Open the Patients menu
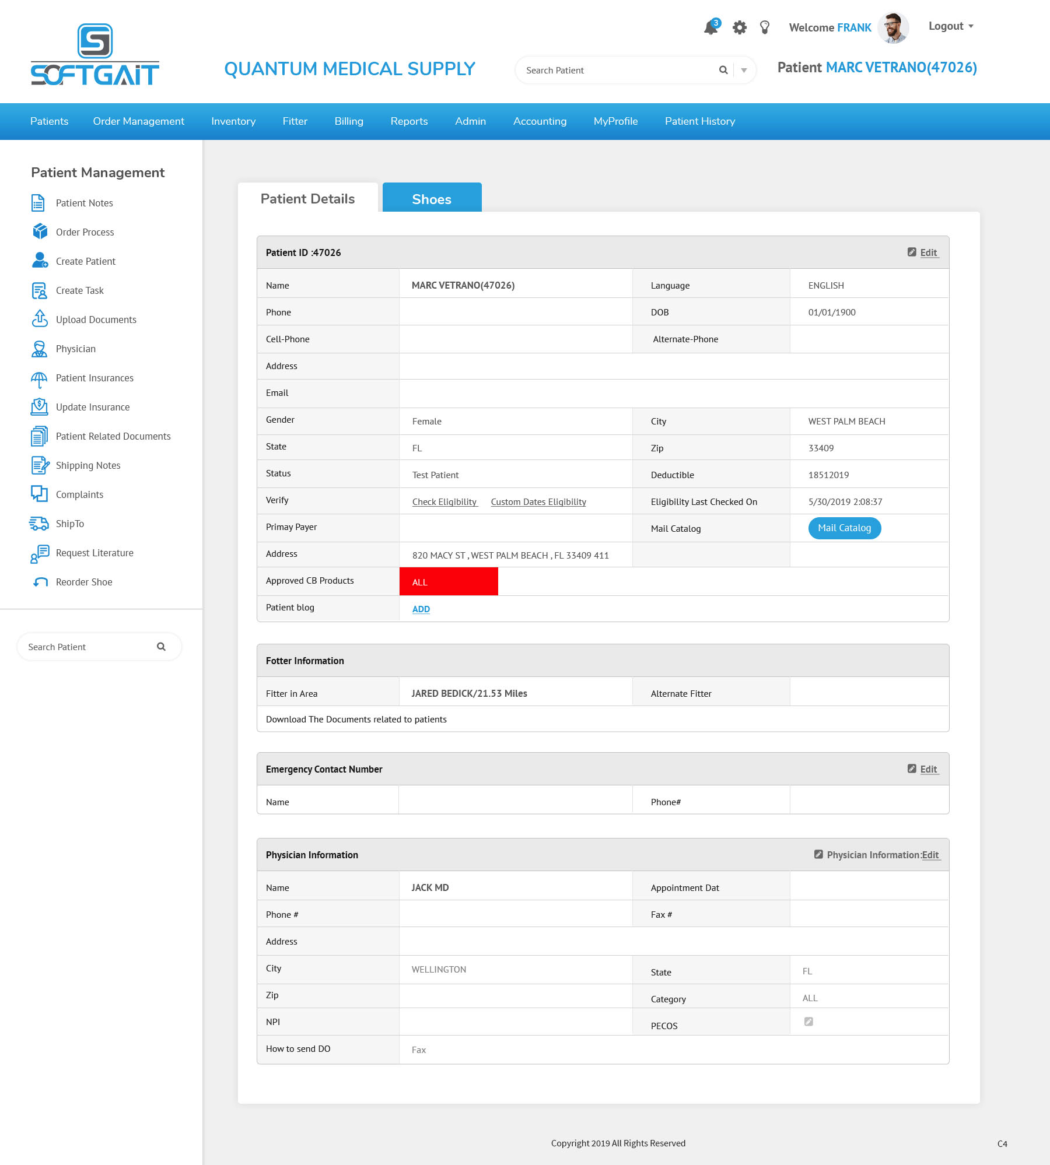 (x=49, y=121)
